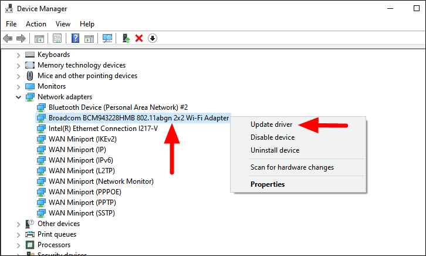Click the blue Help question-mark icon
The height and width of the screenshot is (256, 426).
click(75, 38)
